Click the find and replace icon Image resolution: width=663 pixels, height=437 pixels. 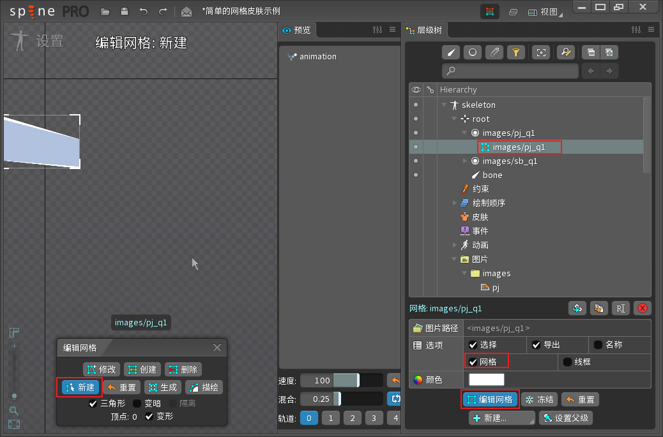click(x=566, y=52)
